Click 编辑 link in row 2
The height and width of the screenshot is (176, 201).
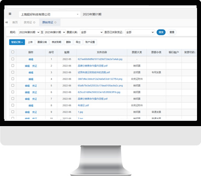click(27, 66)
